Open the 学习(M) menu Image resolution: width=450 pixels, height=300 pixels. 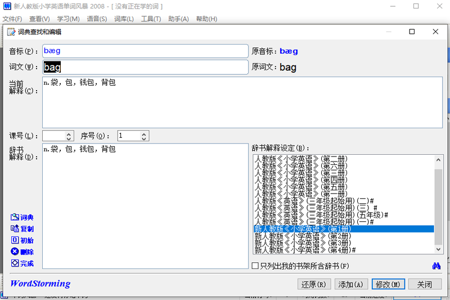point(68,19)
